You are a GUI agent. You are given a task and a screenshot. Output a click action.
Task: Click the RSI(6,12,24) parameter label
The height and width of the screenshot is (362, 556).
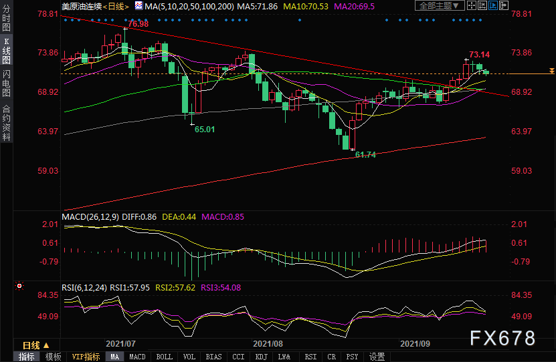pyautogui.click(x=84, y=288)
